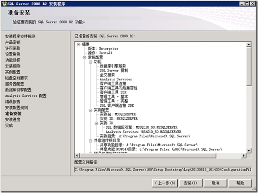The image size is (258, 193).
Task: Select 产品密钥 step in sidebar
Action: pos(13,42)
